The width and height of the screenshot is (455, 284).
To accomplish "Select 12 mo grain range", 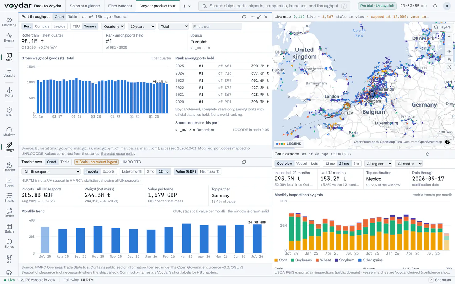I will 330,164.
